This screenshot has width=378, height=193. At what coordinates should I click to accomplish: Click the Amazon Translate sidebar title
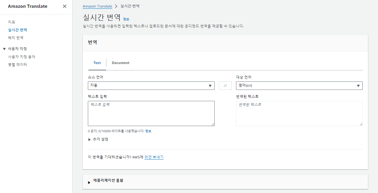point(28,6)
